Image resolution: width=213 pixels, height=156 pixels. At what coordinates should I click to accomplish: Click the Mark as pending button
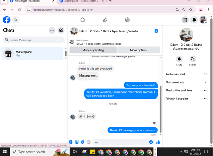point(93,50)
